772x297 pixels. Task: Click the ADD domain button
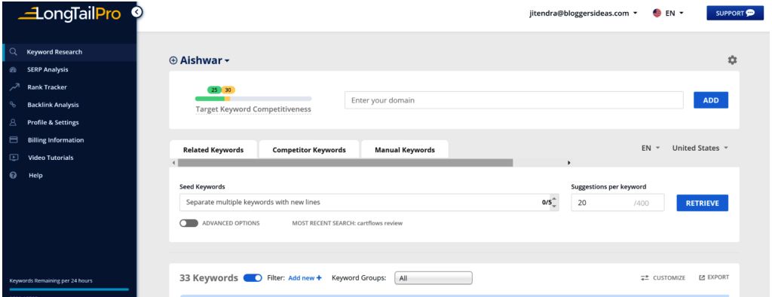(710, 100)
